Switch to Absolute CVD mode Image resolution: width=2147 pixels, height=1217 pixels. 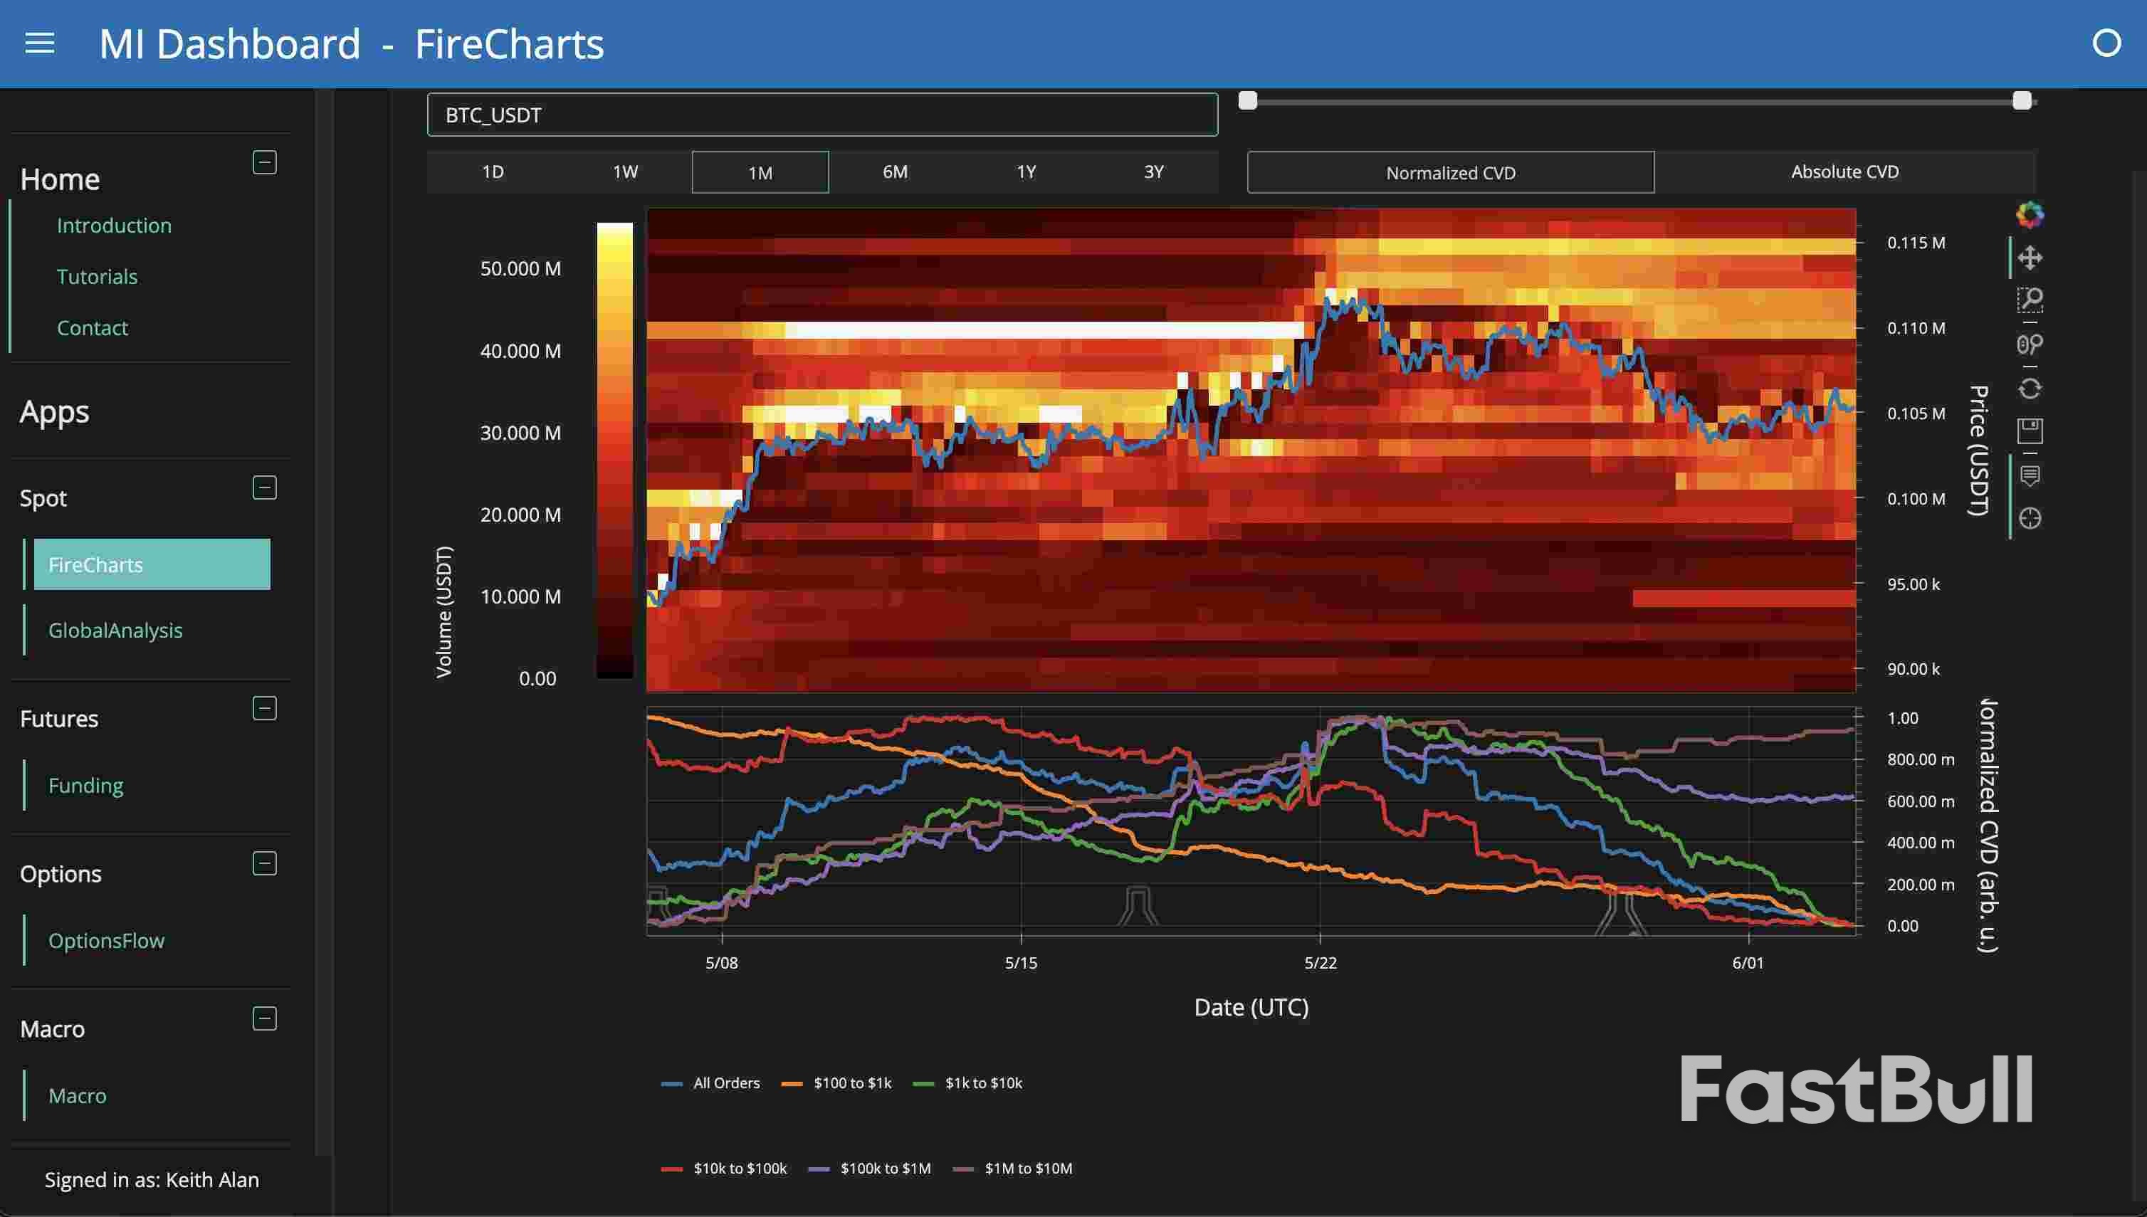coord(1844,172)
